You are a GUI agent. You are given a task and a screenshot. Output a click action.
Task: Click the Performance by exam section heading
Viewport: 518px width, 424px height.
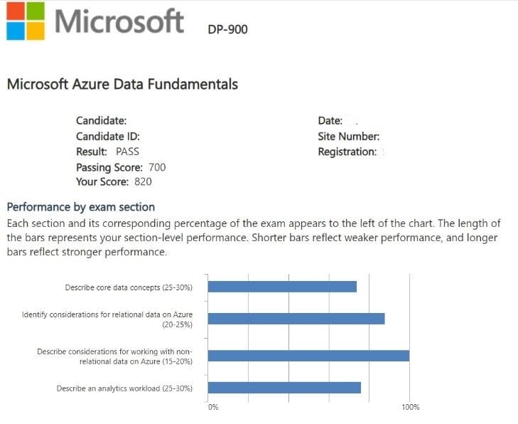click(80, 207)
